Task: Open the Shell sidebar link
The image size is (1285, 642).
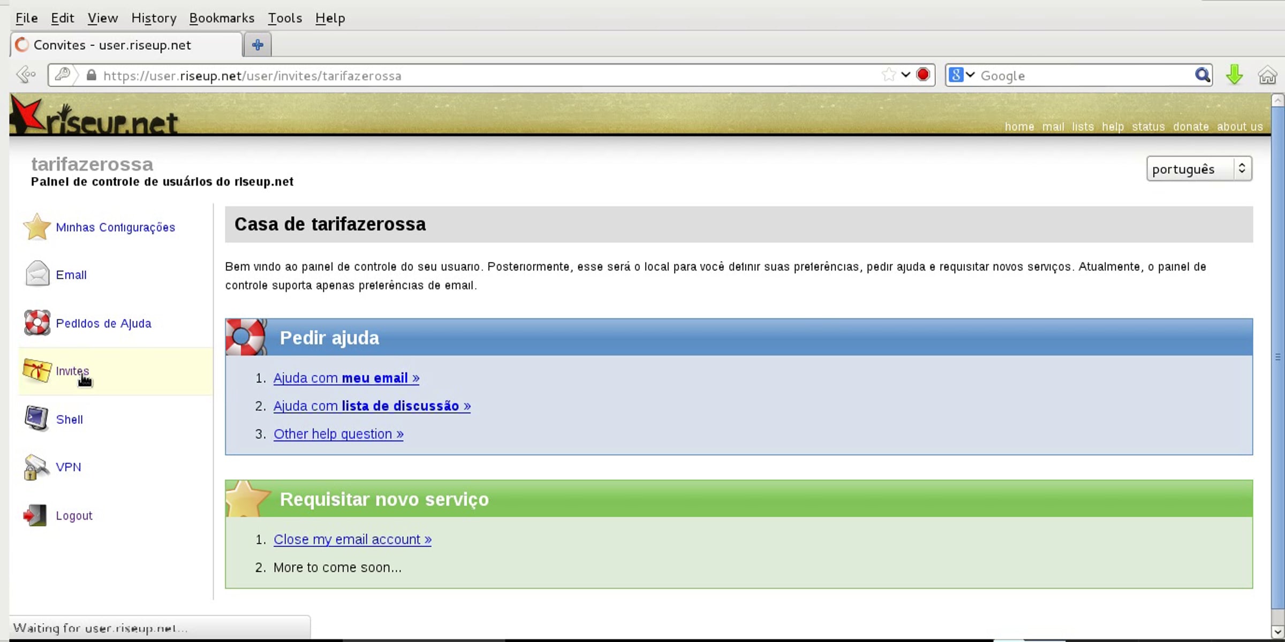Action: click(x=70, y=419)
